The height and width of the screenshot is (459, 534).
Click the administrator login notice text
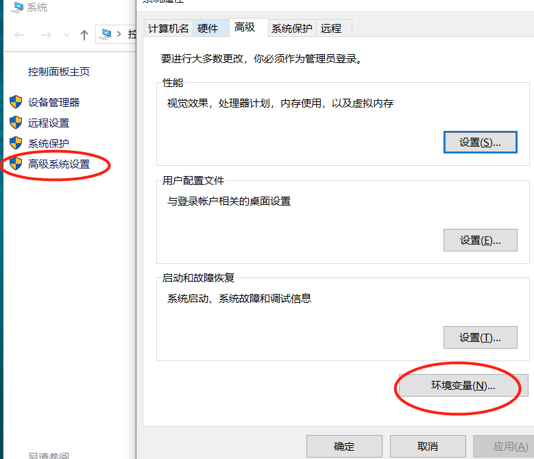(x=262, y=58)
